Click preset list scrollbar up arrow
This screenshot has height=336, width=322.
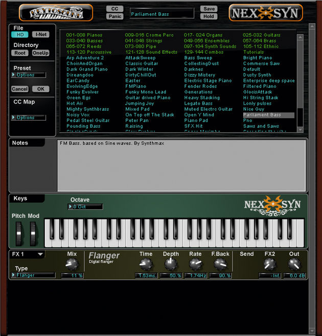coord(300,37)
